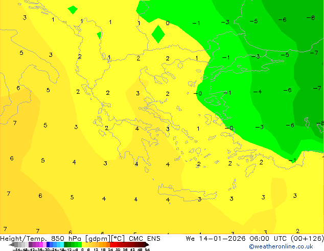Click the '[°C]' unit label
This screenshot has height=251, width=324.
[118, 239]
